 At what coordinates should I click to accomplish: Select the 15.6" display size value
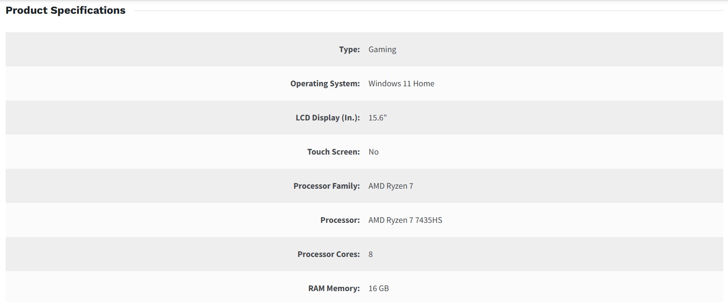tap(378, 118)
